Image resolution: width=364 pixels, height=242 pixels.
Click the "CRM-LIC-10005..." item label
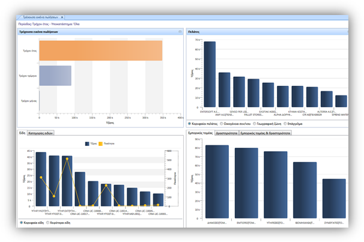point(145,211)
